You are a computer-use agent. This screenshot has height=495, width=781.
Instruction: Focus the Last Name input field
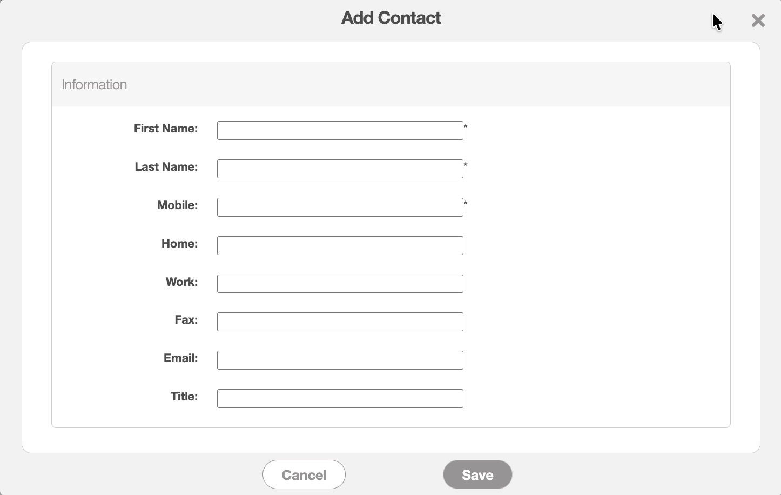(340, 169)
